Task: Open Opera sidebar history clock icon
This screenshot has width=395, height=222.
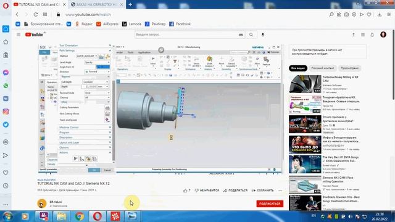Action: click(x=6, y=186)
